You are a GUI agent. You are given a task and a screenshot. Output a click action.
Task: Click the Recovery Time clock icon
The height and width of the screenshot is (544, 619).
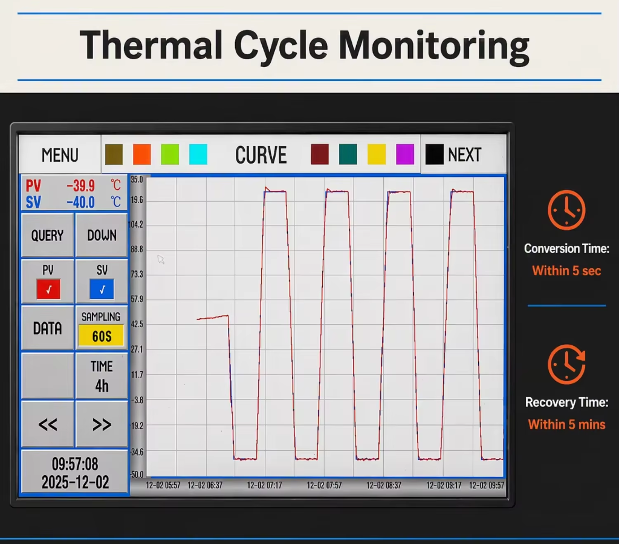coord(566,364)
